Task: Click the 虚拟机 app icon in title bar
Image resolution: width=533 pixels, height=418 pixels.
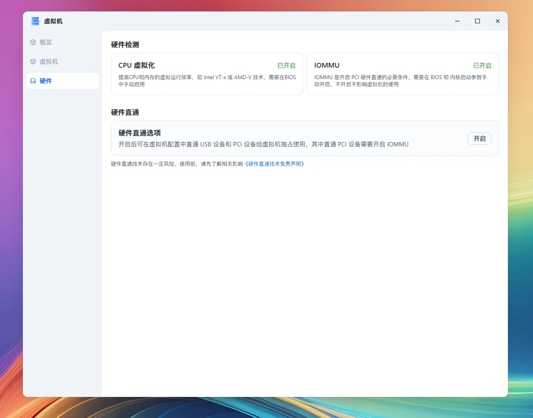Action: tap(35, 21)
